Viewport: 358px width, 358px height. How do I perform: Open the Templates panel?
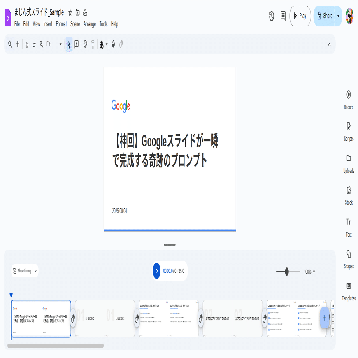pos(349,292)
